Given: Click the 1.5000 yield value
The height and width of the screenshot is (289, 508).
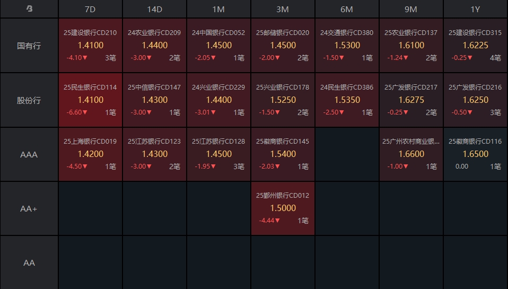Looking at the screenshot, I should 283,208.
